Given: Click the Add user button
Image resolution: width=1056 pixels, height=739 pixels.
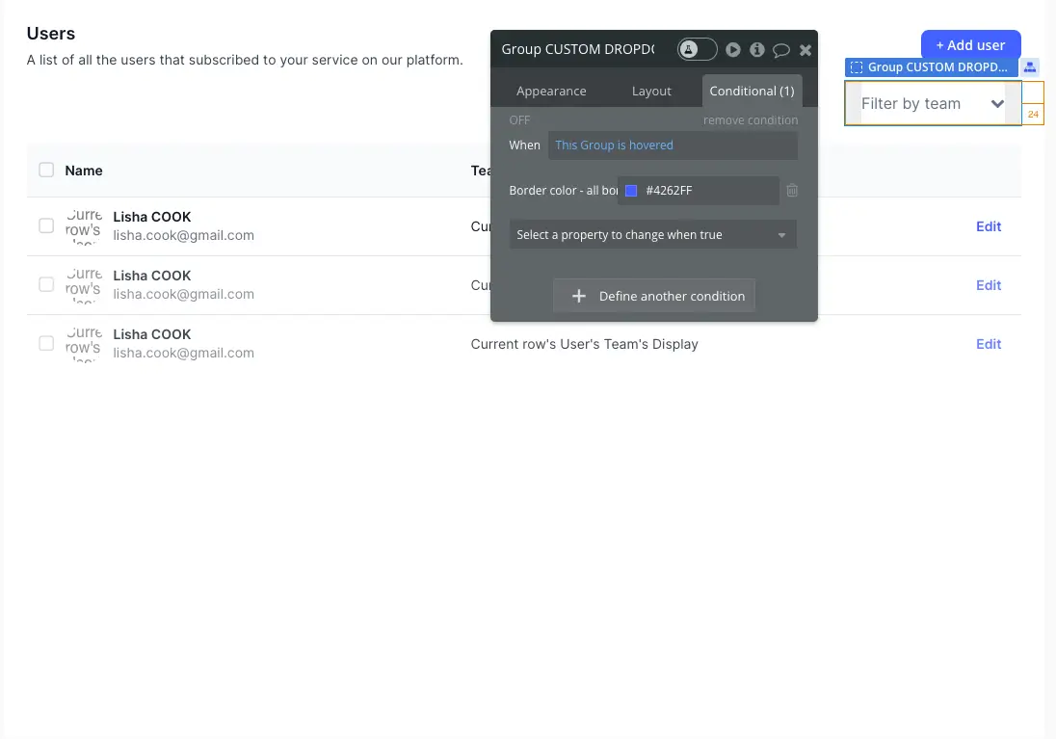Looking at the screenshot, I should 970,44.
